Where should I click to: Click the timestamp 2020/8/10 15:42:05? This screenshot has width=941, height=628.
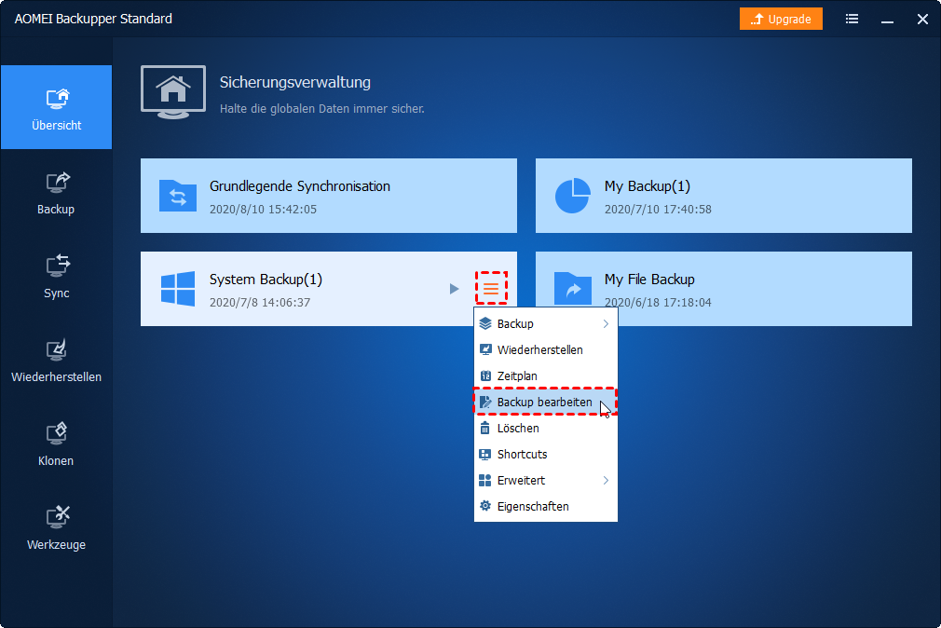tap(263, 210)
